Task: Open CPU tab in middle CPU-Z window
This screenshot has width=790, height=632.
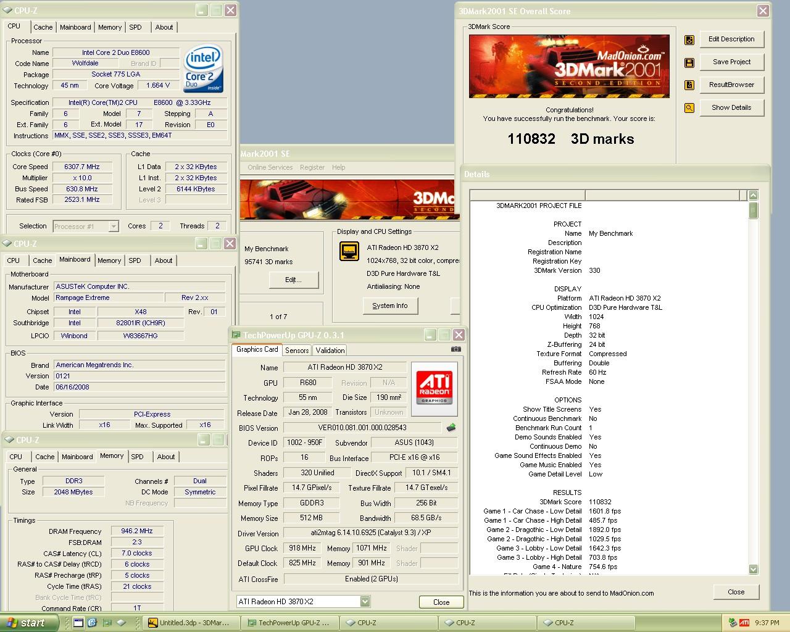Action: [14, 260]
